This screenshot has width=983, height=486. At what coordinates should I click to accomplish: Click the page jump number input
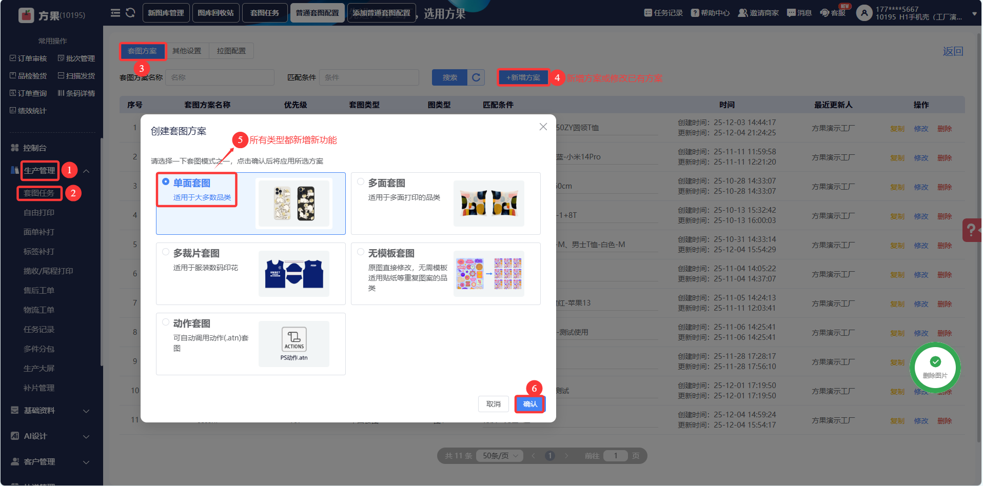tap(616, 456)
